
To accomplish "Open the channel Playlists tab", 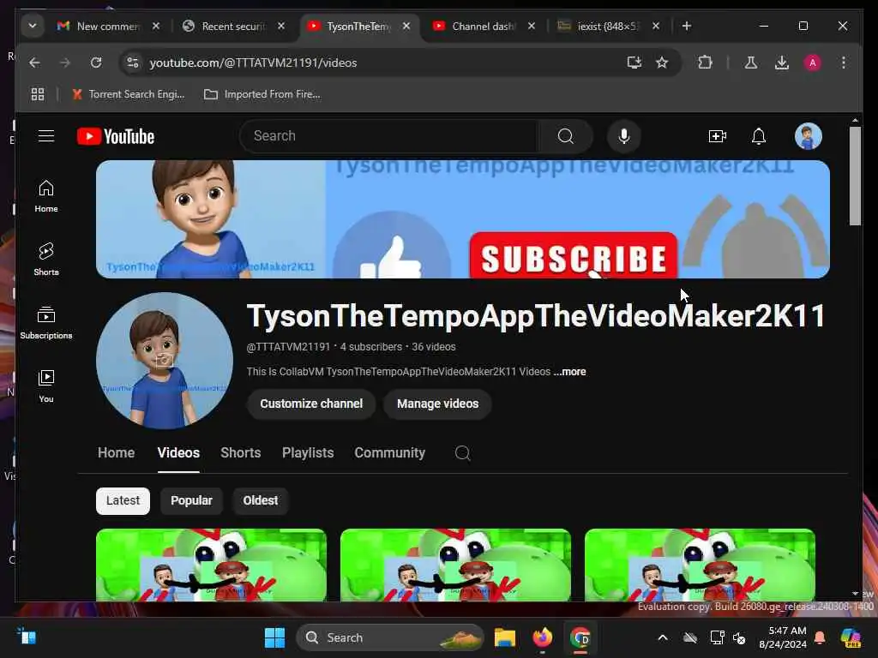I will coord(308,452).
